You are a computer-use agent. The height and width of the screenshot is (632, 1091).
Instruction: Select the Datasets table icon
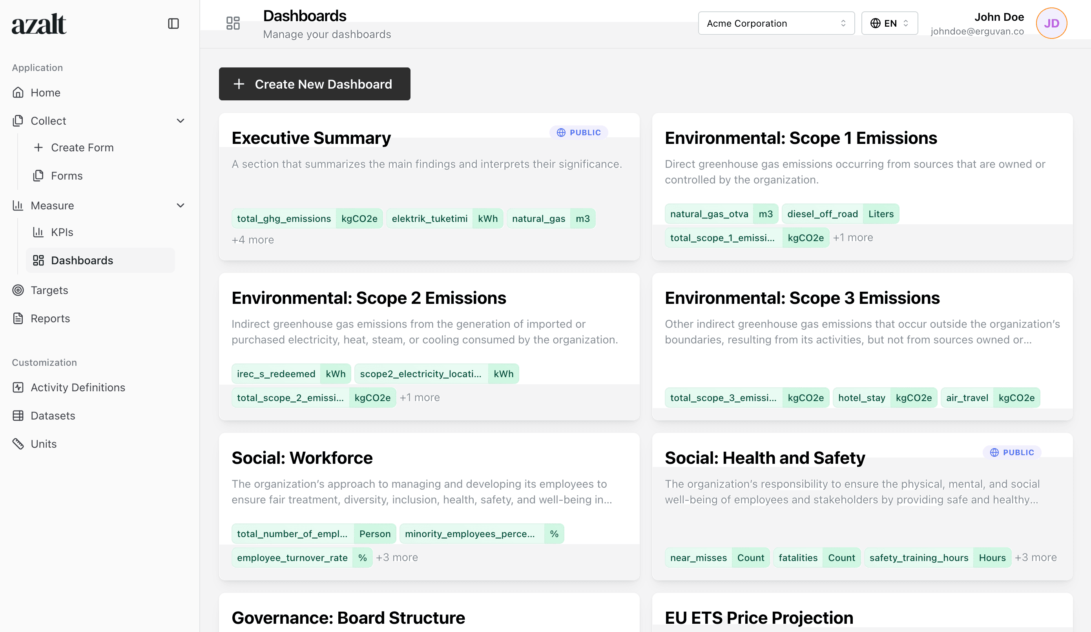point(18,415)
